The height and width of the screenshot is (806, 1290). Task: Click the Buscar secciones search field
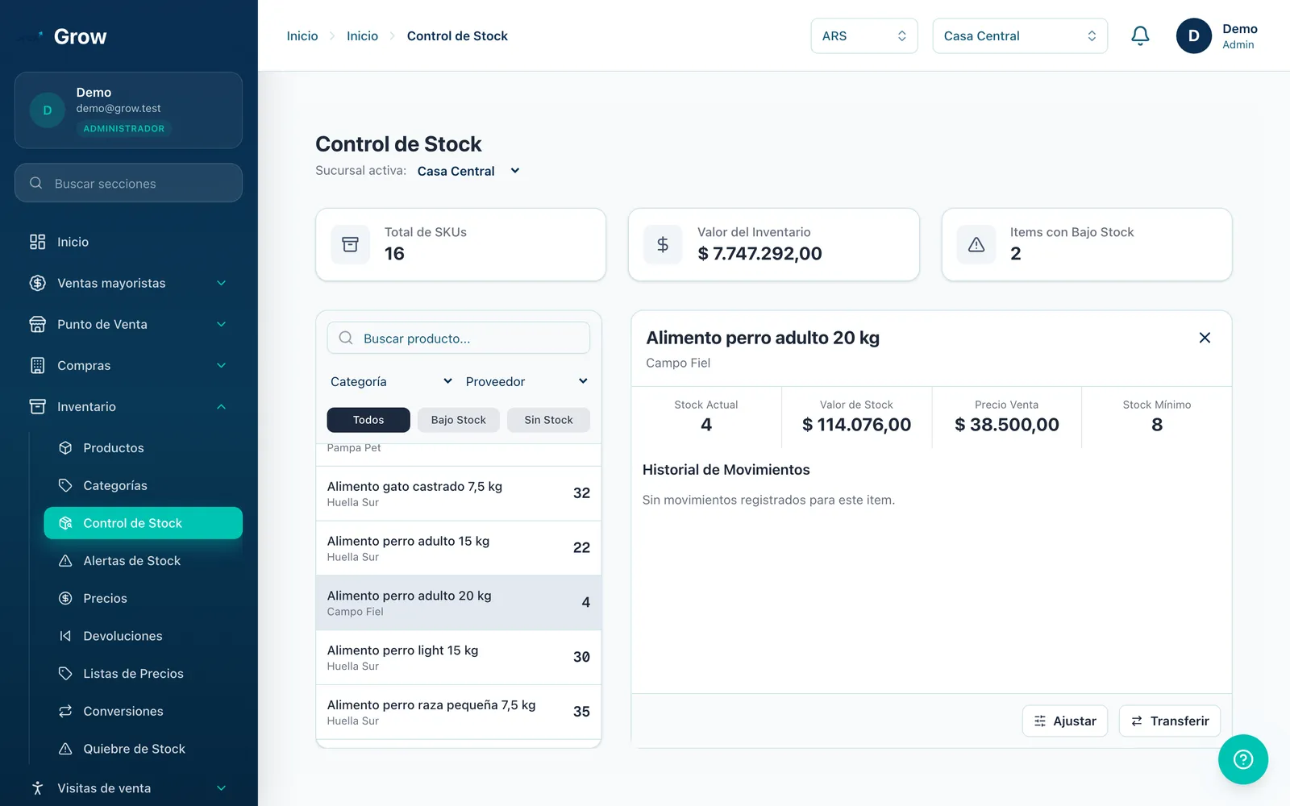point(128,183)
